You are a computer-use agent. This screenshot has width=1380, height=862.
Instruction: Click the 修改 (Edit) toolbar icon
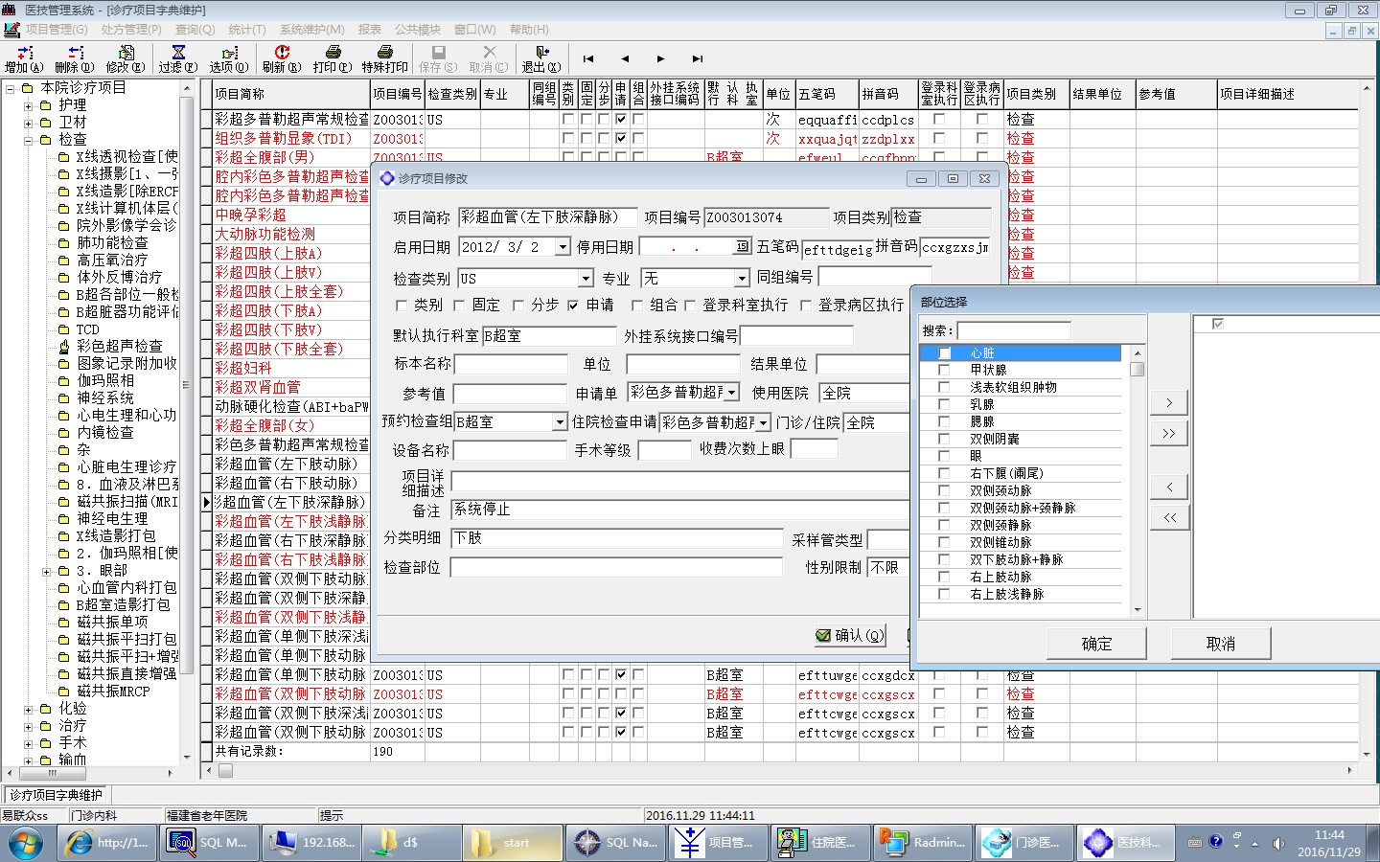coord(126,58)
